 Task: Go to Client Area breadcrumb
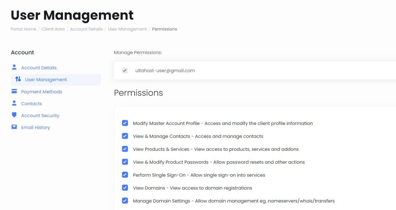point(53,29)
